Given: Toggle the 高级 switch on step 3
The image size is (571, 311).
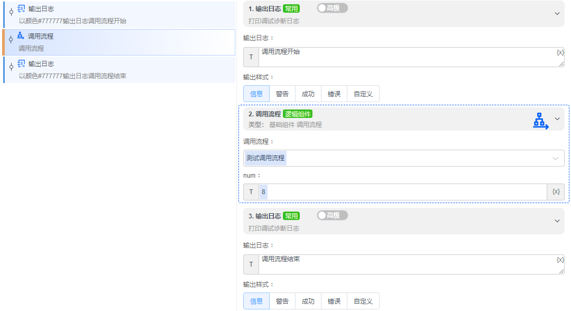Looking at the screenshot, I should (332, 215).
